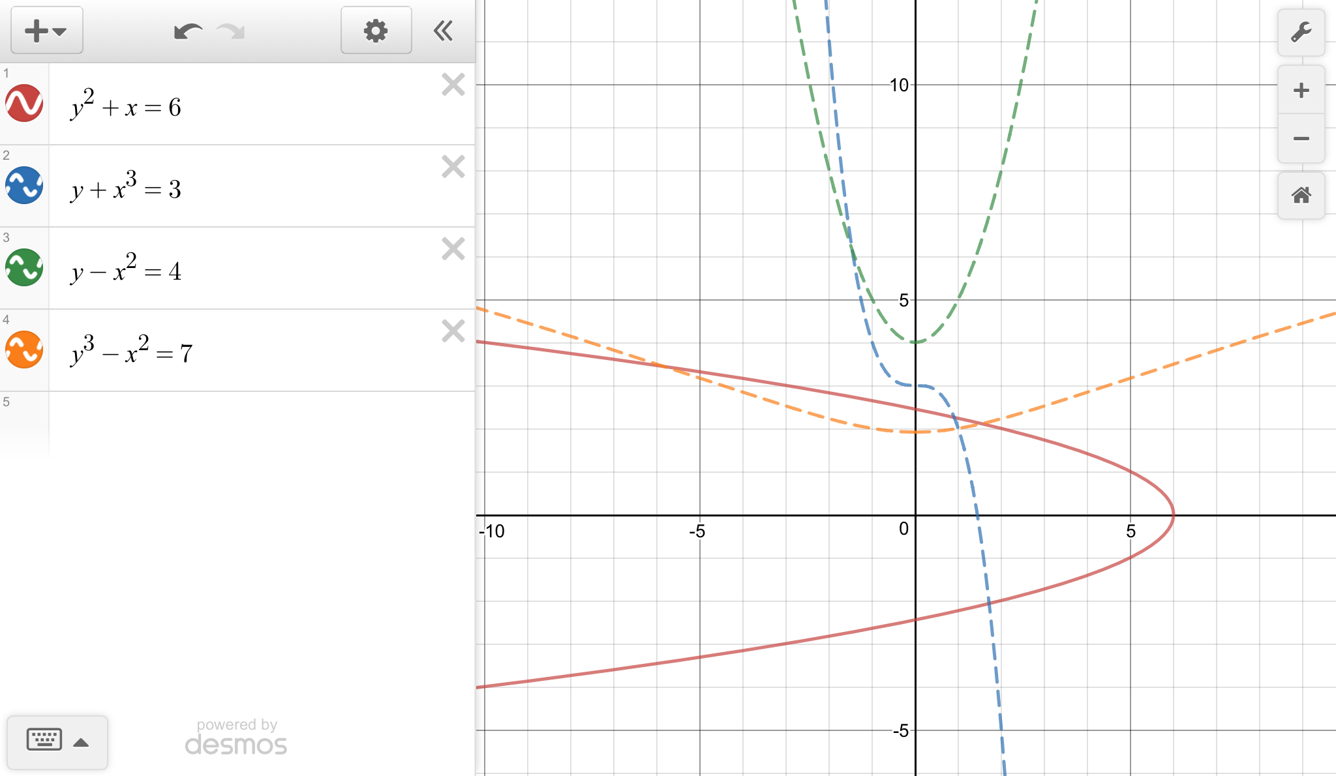Image resolution: width=1336 pixels, height=776 pixels.
Task: Hide the green y−x²=4 parabola
Action: tap(25, 267)
